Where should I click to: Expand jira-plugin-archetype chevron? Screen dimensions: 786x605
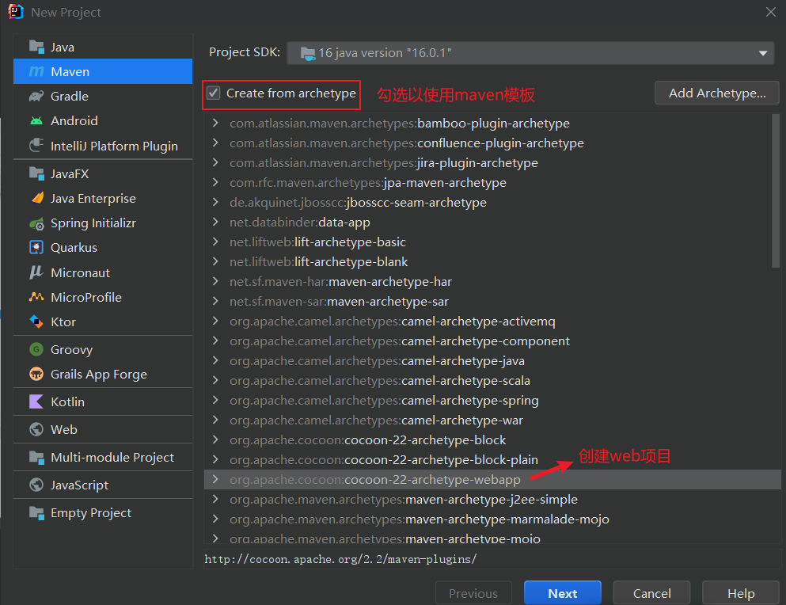coord(215,162)
